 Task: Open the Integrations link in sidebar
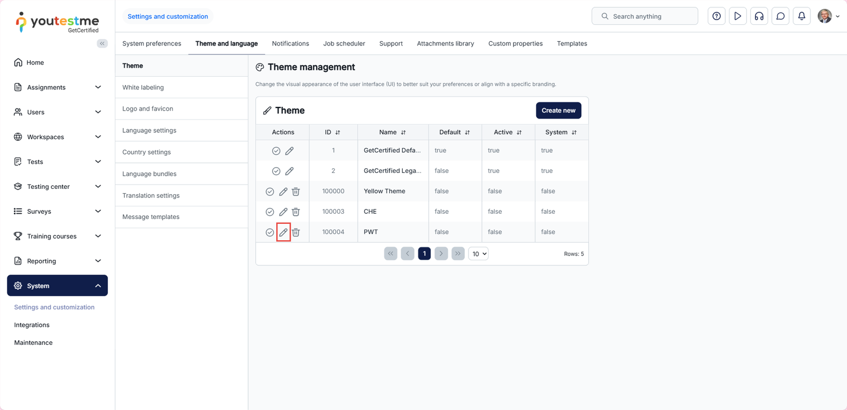coord(32,325)
